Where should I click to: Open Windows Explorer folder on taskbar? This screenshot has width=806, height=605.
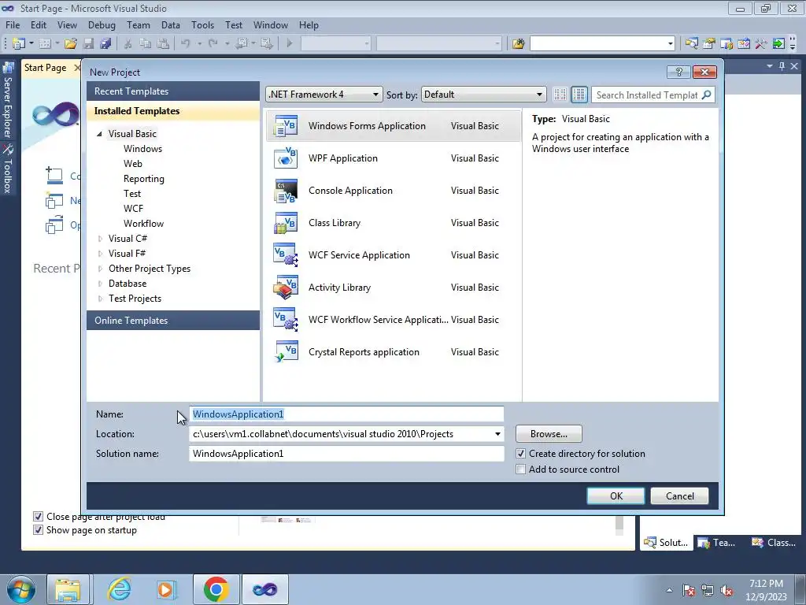[x=68, y=589]
